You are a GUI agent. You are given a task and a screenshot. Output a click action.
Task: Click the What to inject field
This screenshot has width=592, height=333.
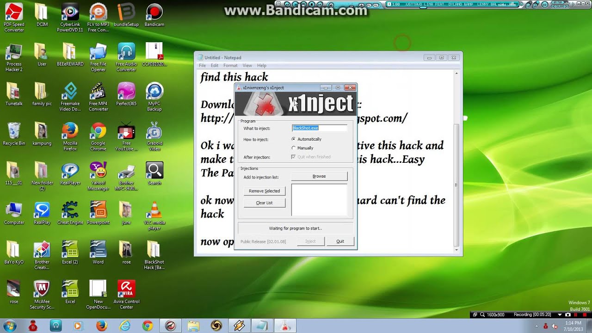point(319,128)
